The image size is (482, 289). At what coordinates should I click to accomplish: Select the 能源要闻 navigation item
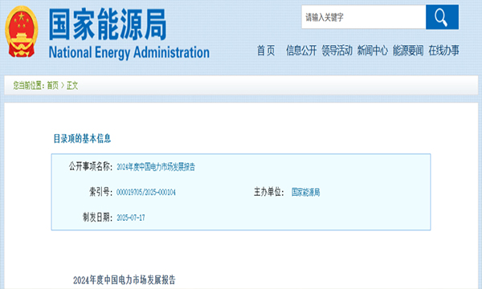pos(408,51)
